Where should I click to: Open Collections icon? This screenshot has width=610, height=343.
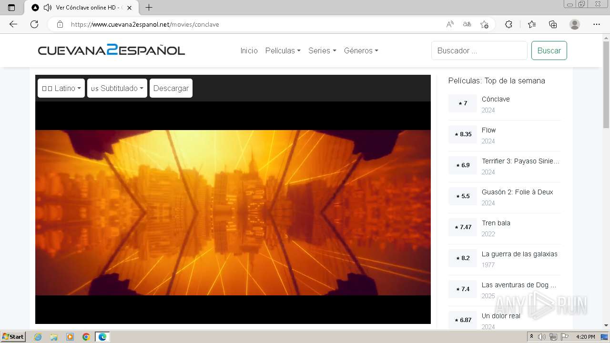point(553,24)
